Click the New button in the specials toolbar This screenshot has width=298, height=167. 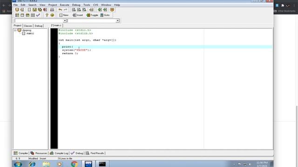pos(64,15)
